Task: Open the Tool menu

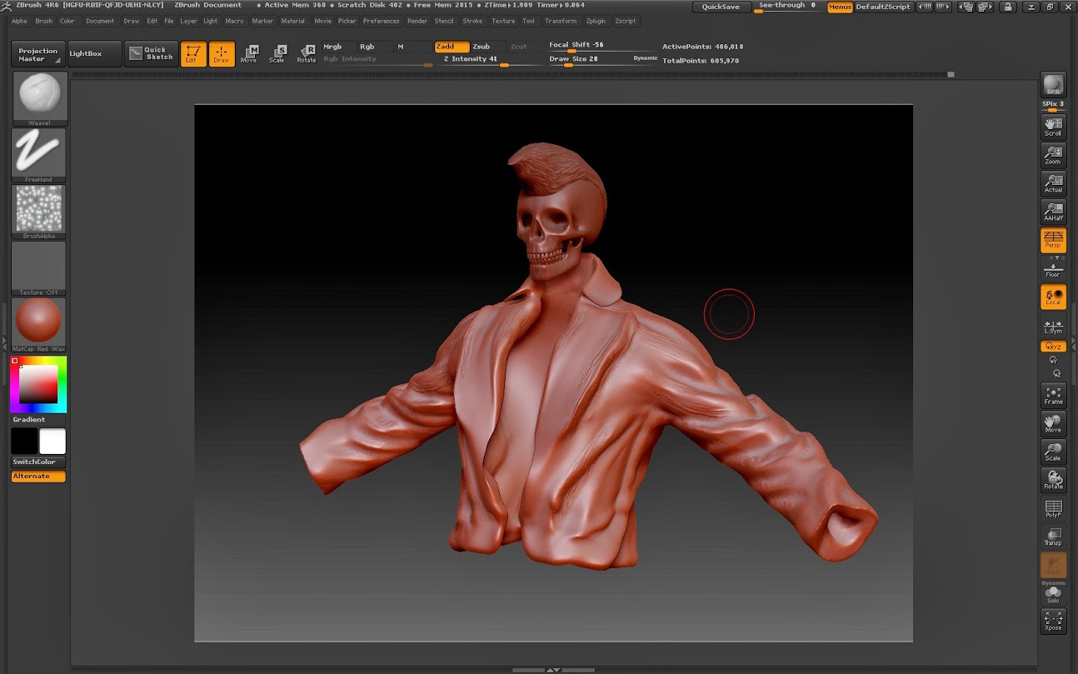Action: [528, 21]
